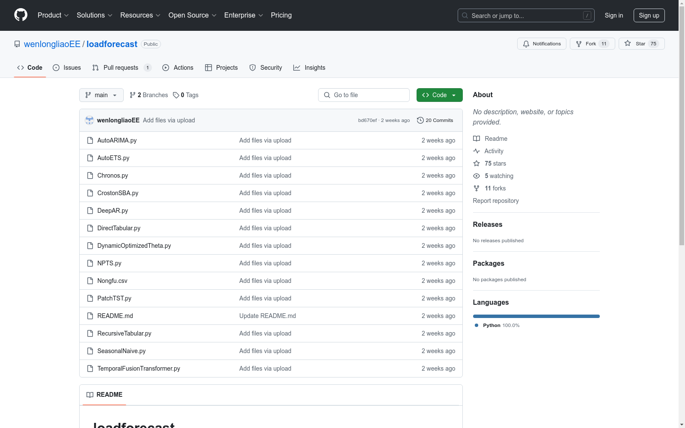
Task: Click the magnifier icon in the search bar
Action: pyautogui.click(x=465, y=15)
